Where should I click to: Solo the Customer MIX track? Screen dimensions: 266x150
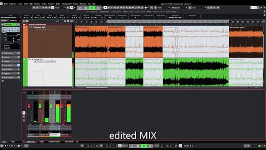coord(32,27)
